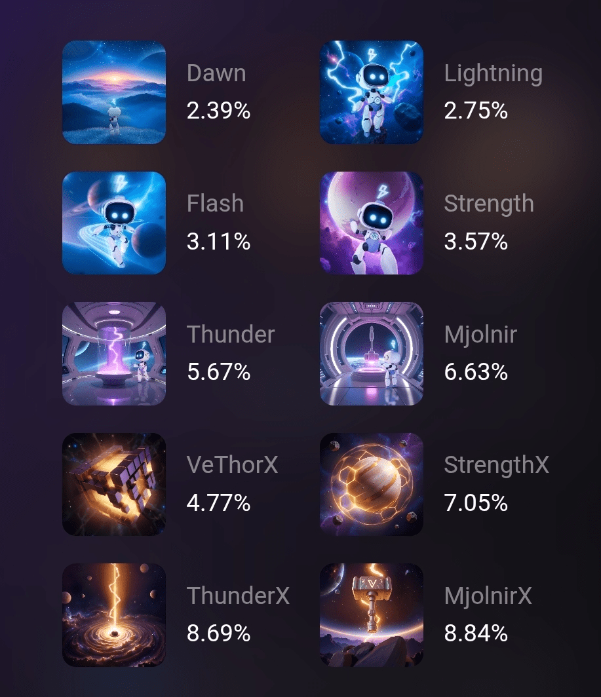Viewport: 601px width, 697px height.
Task: Open the VeThorX glowing cube image
Action: pyautogui.click(x=114, y=484)
